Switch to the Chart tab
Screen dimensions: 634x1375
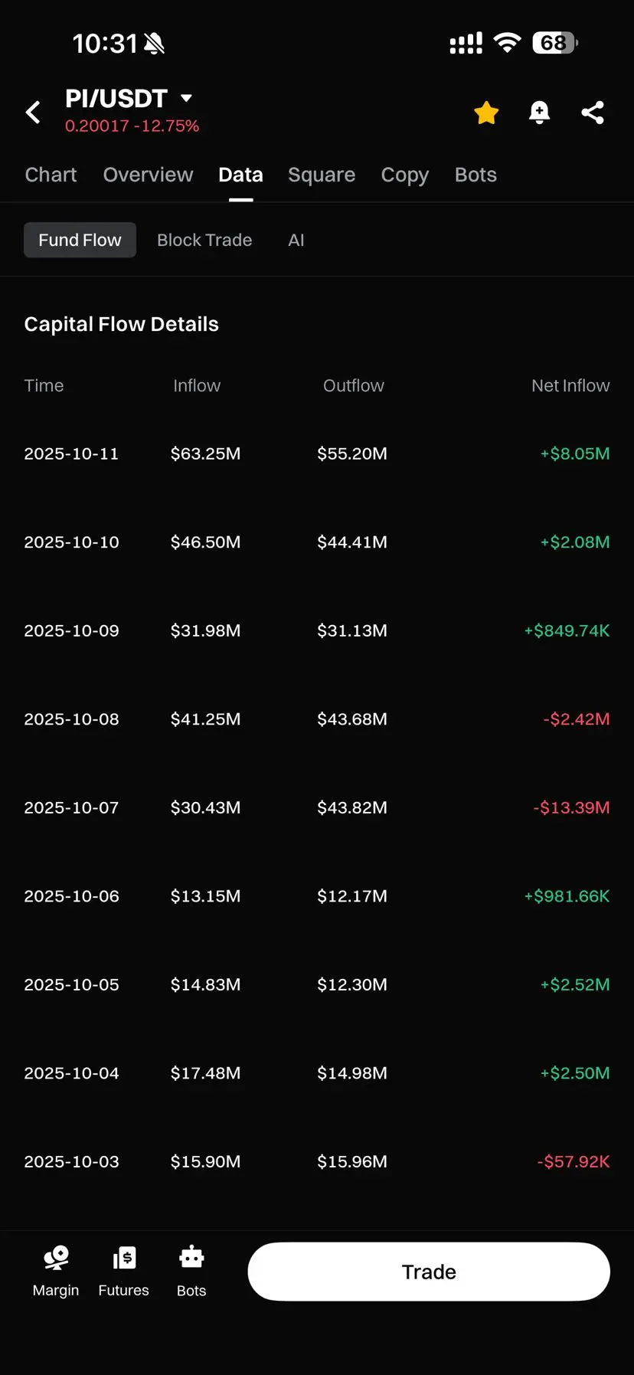point(51,175)
